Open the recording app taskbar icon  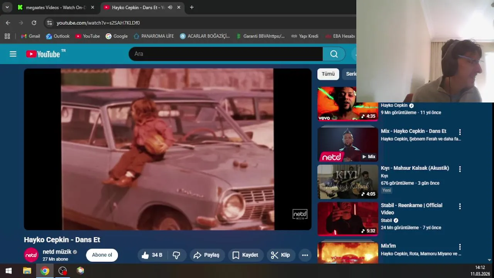point(63,271)
